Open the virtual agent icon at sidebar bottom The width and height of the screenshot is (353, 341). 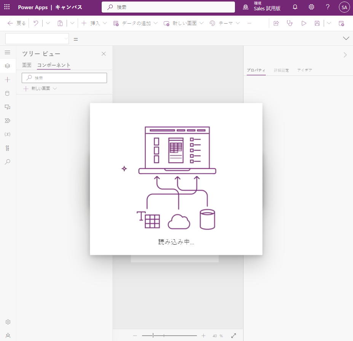(x=8, y=336)
